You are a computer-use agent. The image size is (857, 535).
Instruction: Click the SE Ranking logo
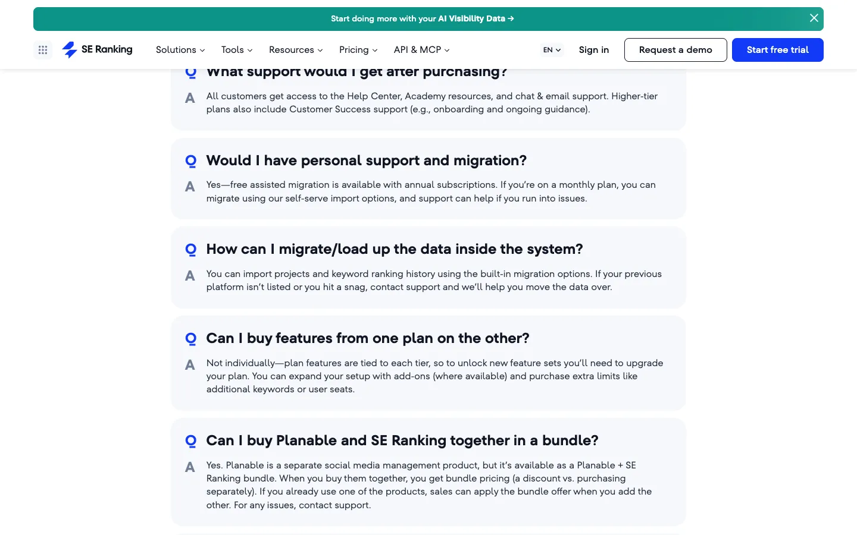pyautogui.click(x=98, y=50)
